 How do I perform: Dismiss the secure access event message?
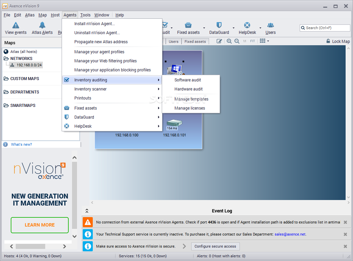click(345, 246)
